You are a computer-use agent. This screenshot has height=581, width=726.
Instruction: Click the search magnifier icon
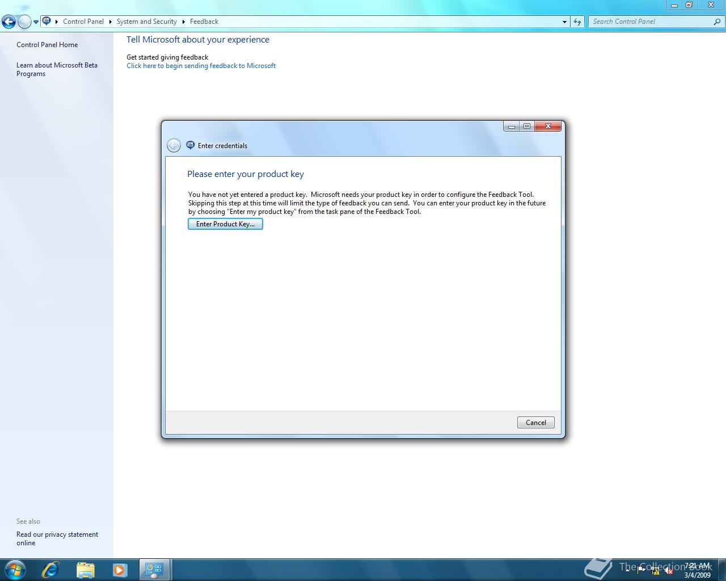[x=717, y=22]
